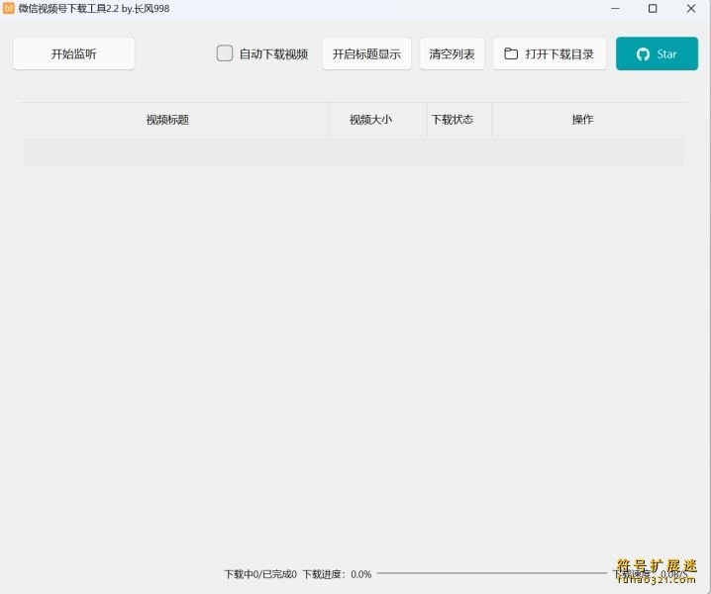Click the 开始监听 button
The height and width of the screenshot is (594, 711).
(x=74, y=54)
